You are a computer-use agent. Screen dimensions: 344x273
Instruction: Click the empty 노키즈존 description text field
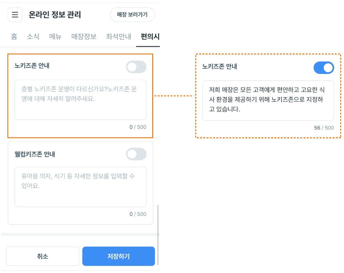coord(80,100)
